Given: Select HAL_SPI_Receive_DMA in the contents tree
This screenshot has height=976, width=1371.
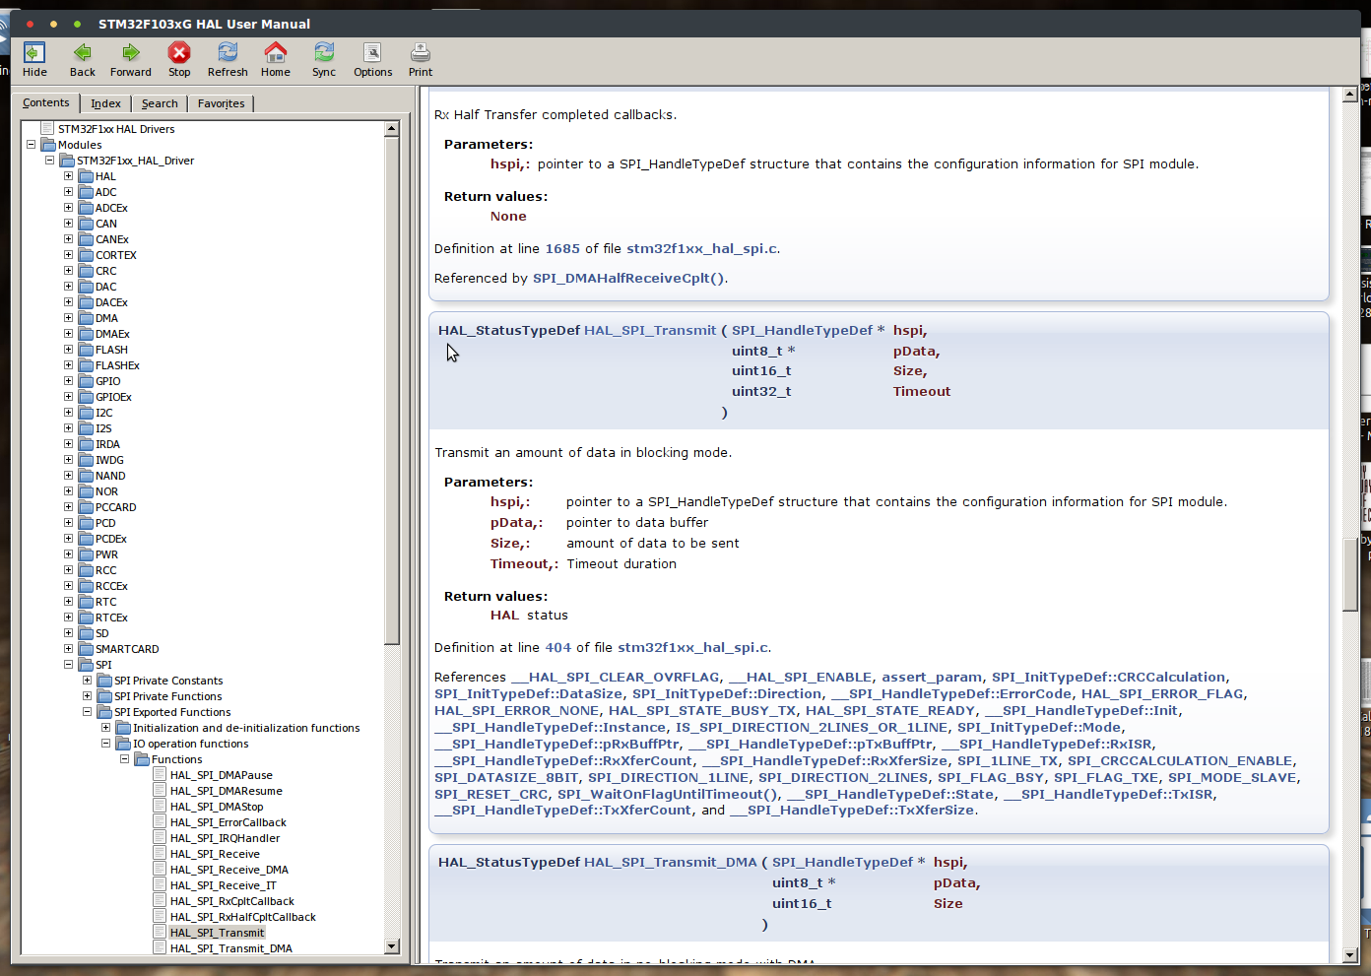Looking at the screenshot, I should [x=228, y=870].
